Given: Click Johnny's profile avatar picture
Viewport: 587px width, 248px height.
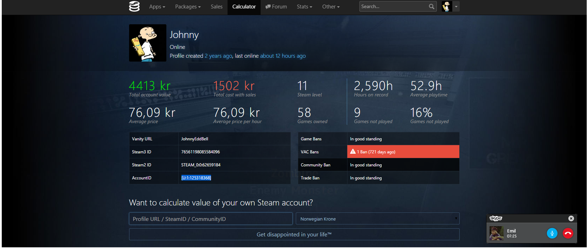Looking at the screenshot, I should [x=148, y=43].
